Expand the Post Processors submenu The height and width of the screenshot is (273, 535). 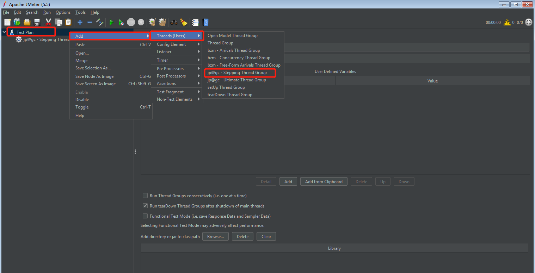click(177, 76)
